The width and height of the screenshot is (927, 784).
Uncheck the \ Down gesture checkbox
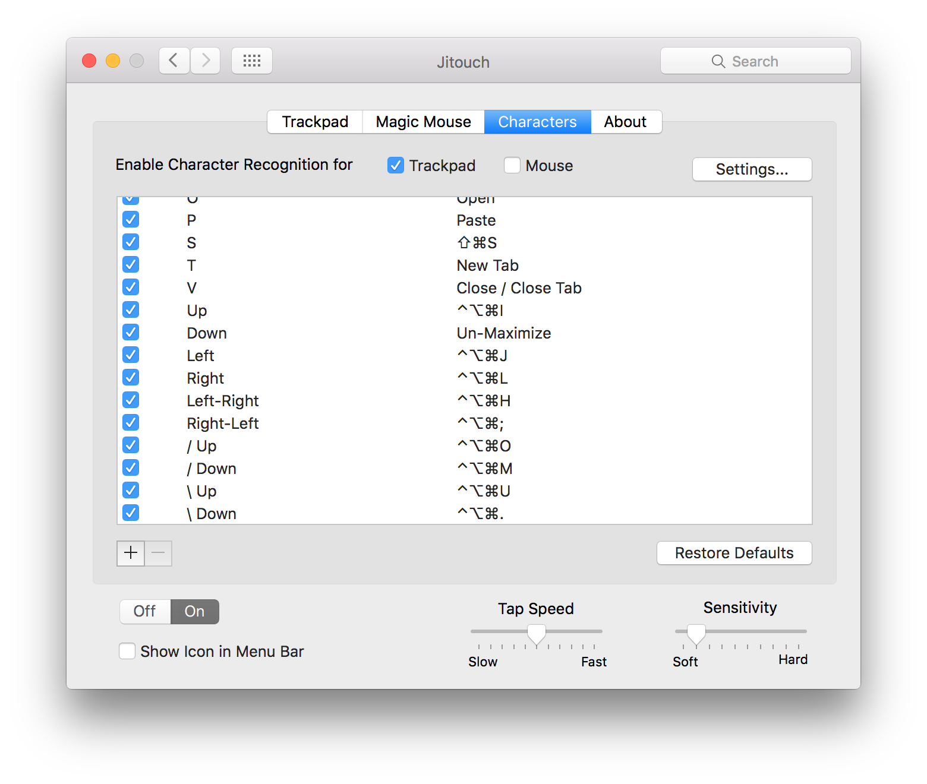click(131, 513)
